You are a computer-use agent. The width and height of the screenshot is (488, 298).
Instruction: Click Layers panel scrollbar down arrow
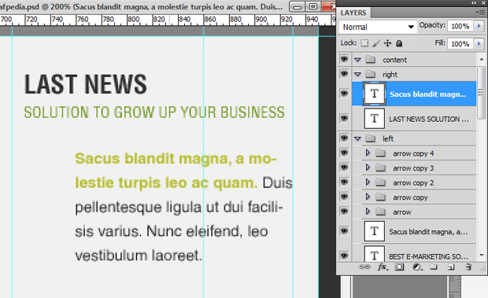(482, 255)
